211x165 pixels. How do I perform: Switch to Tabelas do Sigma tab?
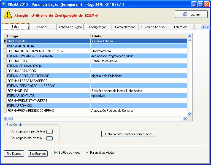pos(70,27)
